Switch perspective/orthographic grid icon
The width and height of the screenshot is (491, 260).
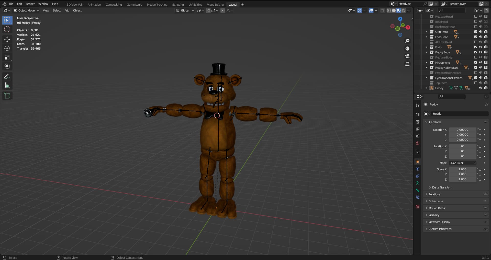pos(407,64)
